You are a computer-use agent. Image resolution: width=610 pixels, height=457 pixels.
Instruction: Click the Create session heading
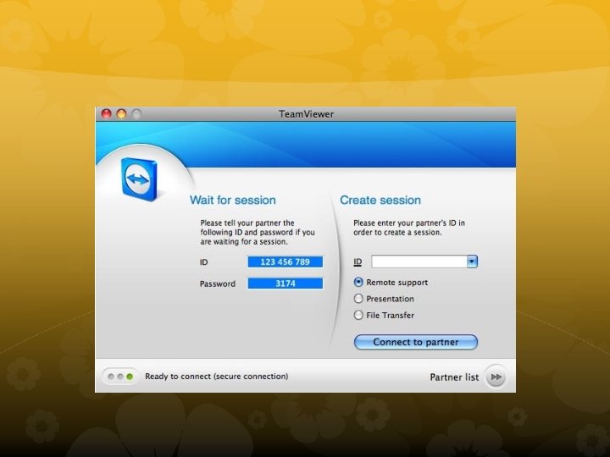pyautogui.click(x=380, y=200)
